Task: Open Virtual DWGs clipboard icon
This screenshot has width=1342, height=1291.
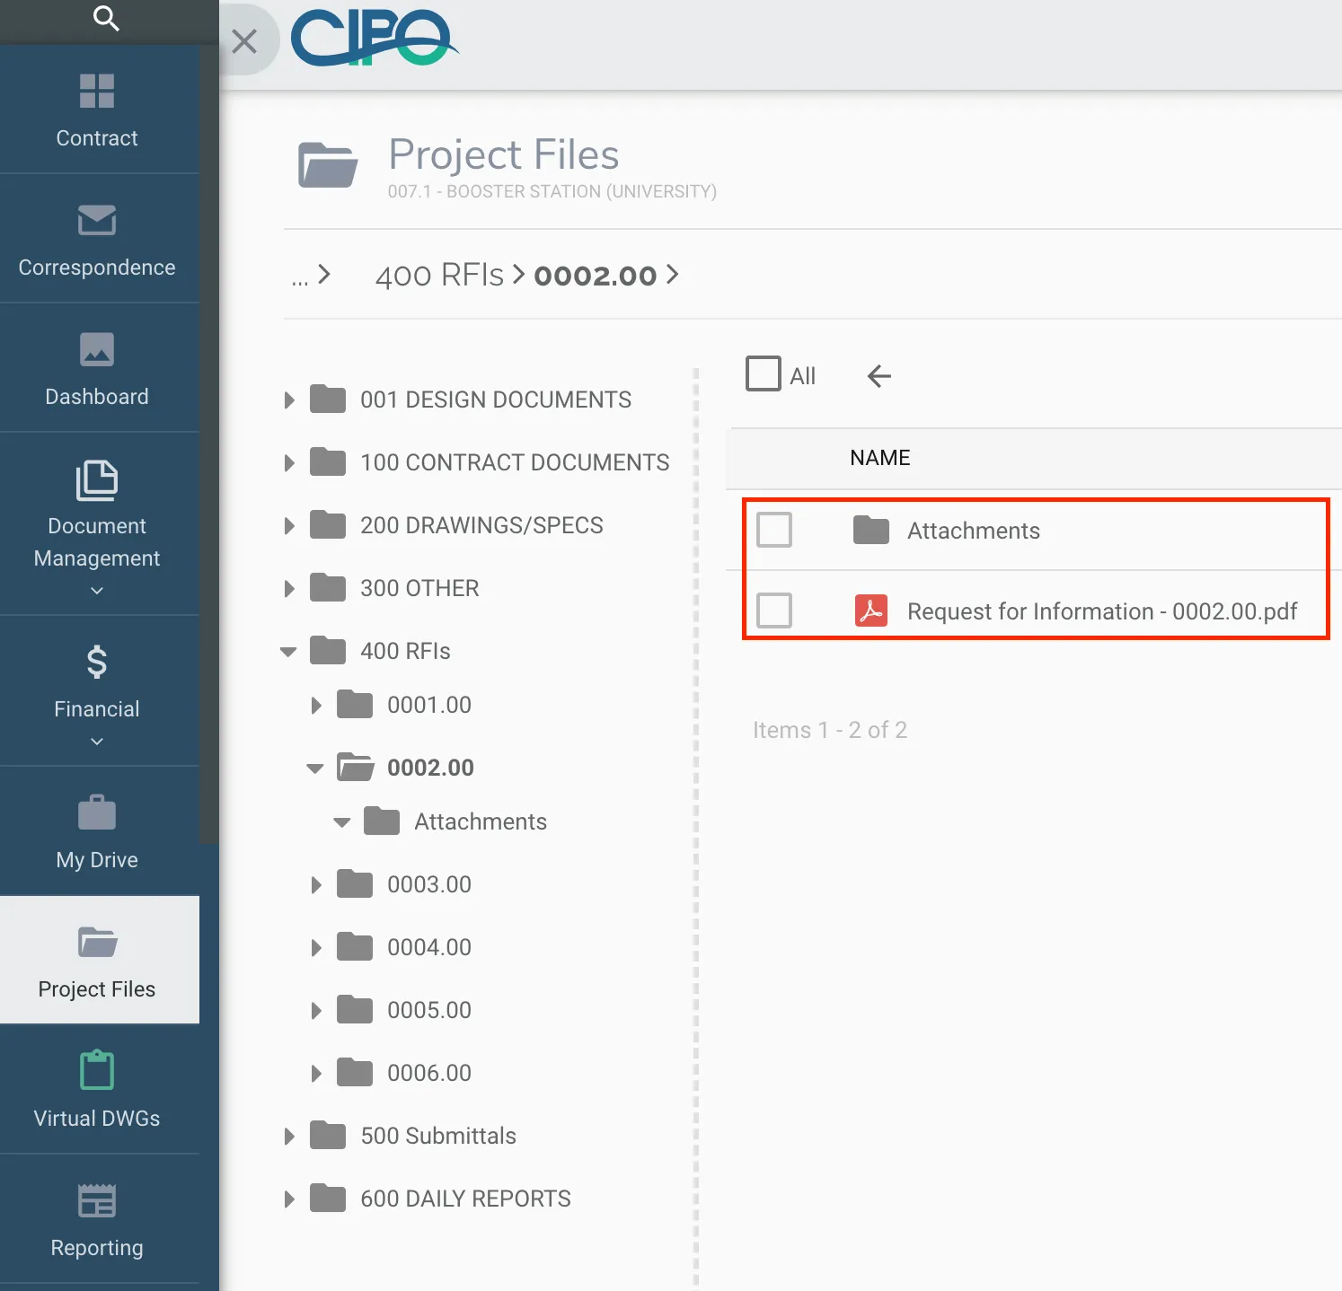Action: click(97, 1070)
